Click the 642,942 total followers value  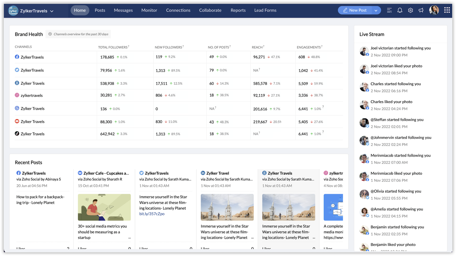click(x=107, y=134)
